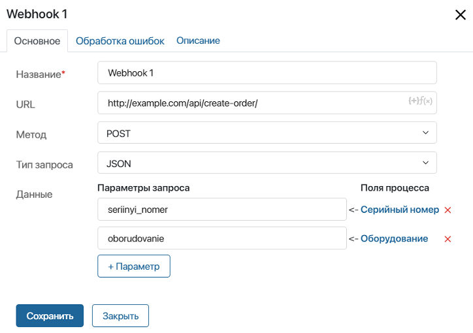The image size is (473, 333).
Task: Click the Параметры запроса heading
Action: [144, 188]
